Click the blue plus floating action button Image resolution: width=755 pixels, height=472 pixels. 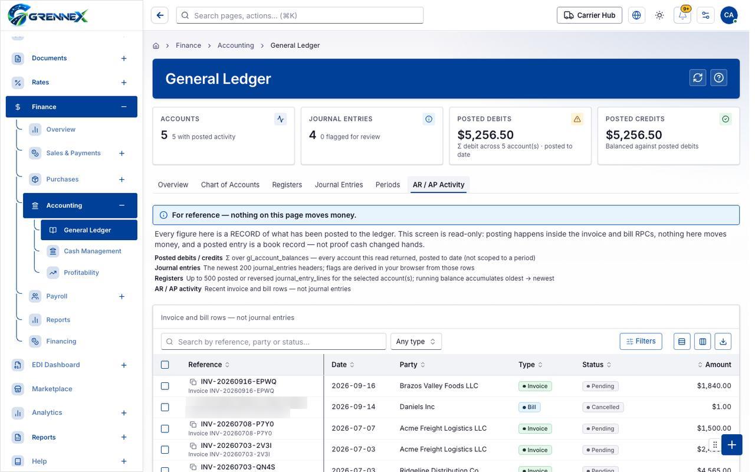tap(731, 445)
